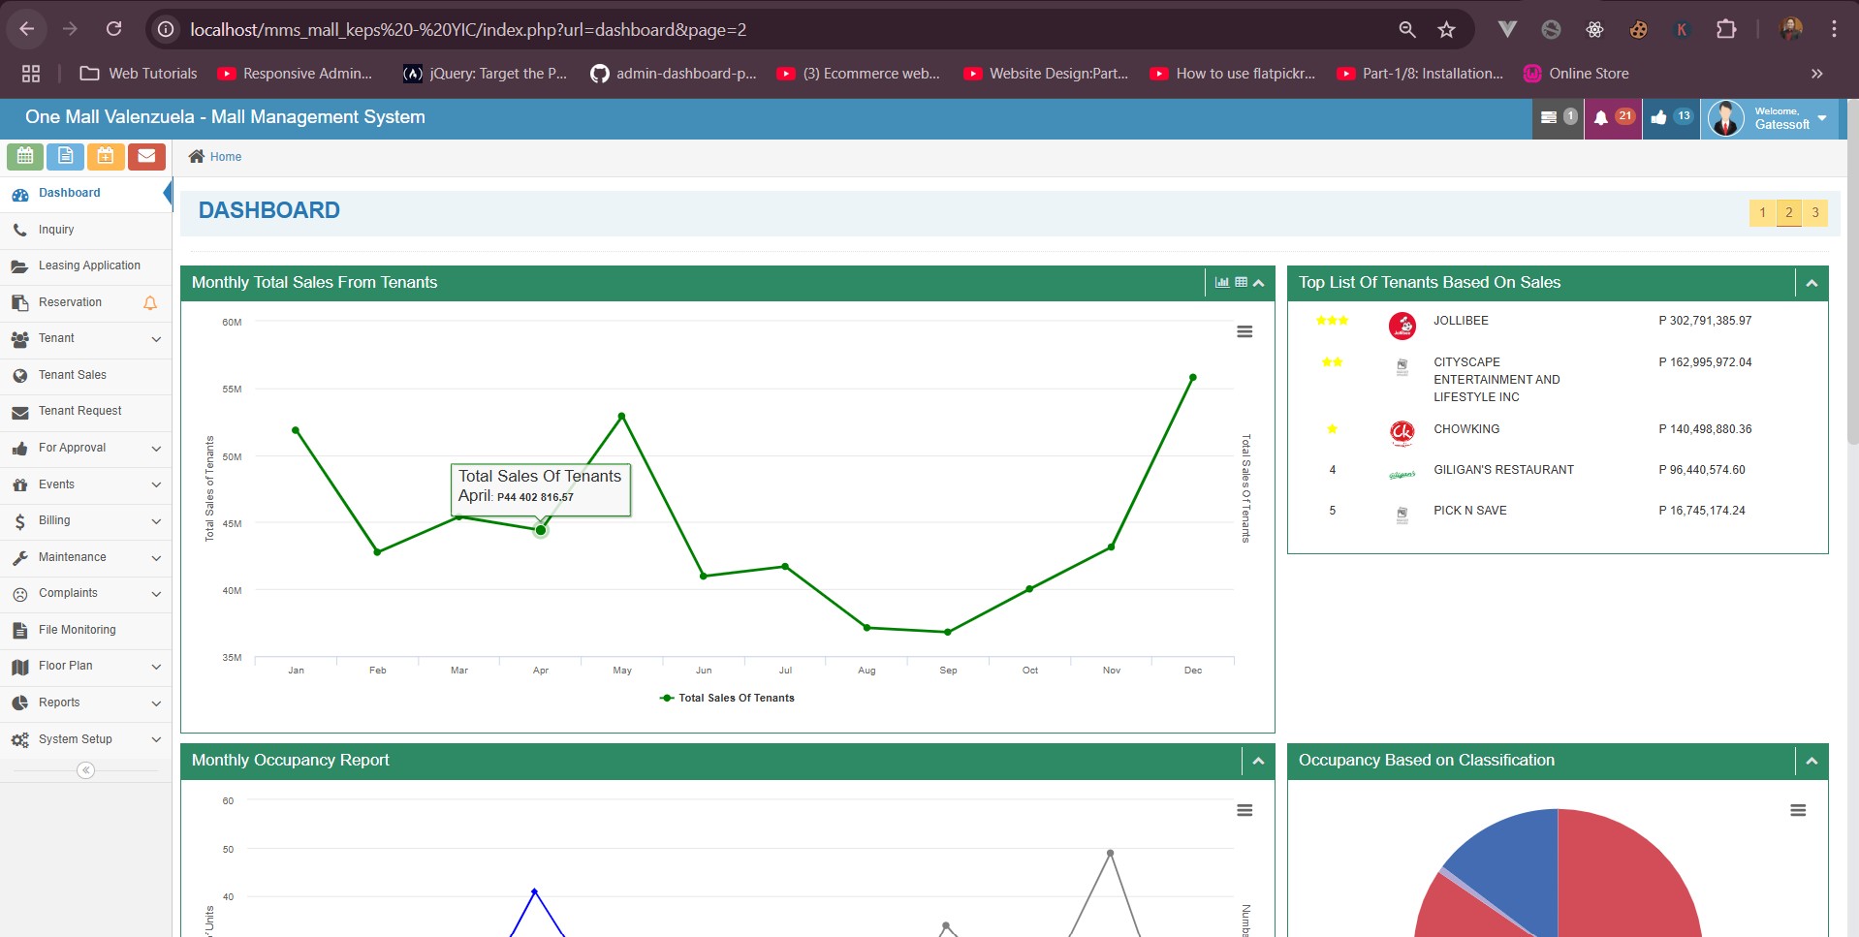
Task: Collapse the Monthly Total Sales panel
Action: (x=1258, y=283)
